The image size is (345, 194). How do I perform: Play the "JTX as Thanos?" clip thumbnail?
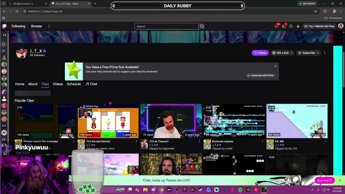pos(171,121)
